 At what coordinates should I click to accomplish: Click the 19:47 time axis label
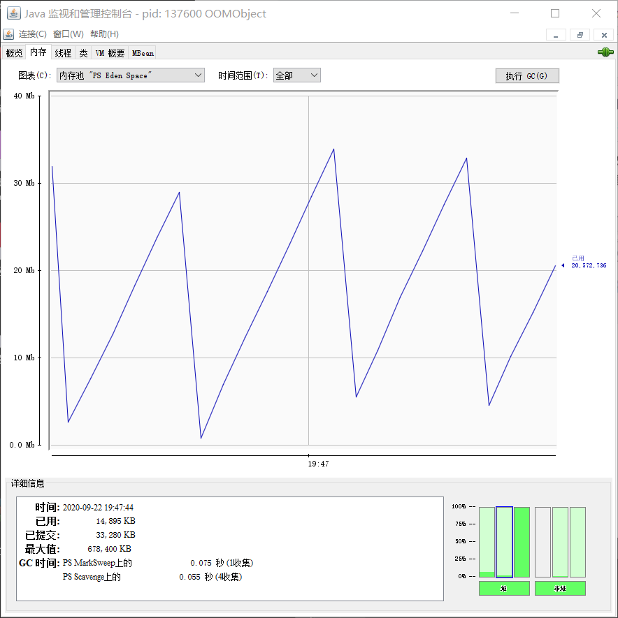click(x=318, y=464)
